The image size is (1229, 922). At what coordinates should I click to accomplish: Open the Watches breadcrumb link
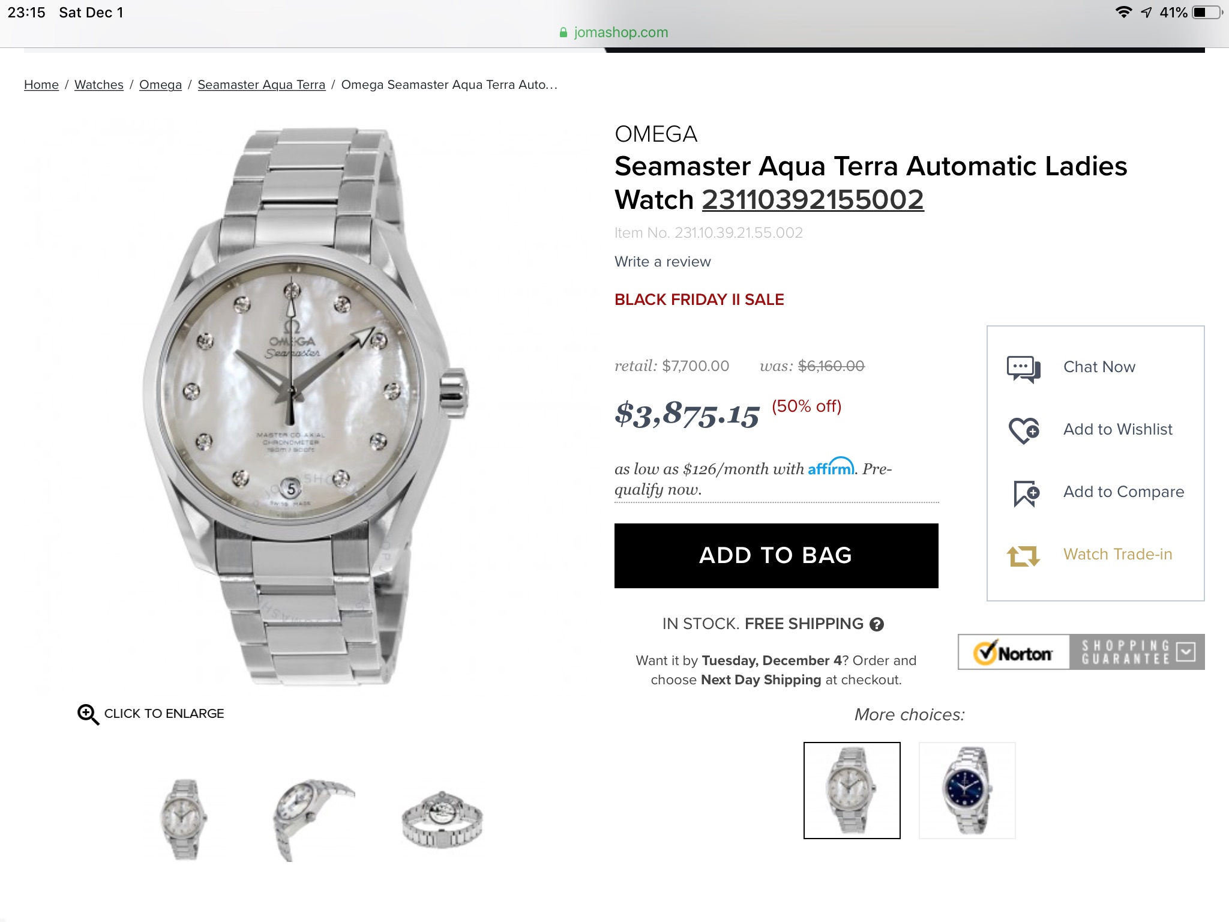[99, 85]
